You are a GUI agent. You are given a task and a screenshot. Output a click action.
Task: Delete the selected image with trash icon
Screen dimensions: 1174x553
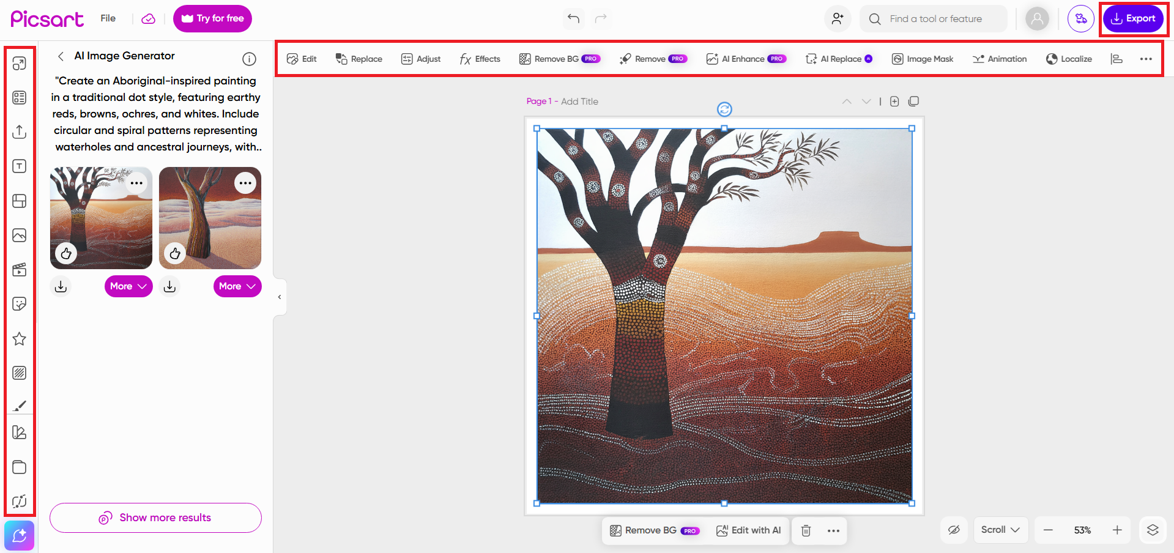coord(806,530)
